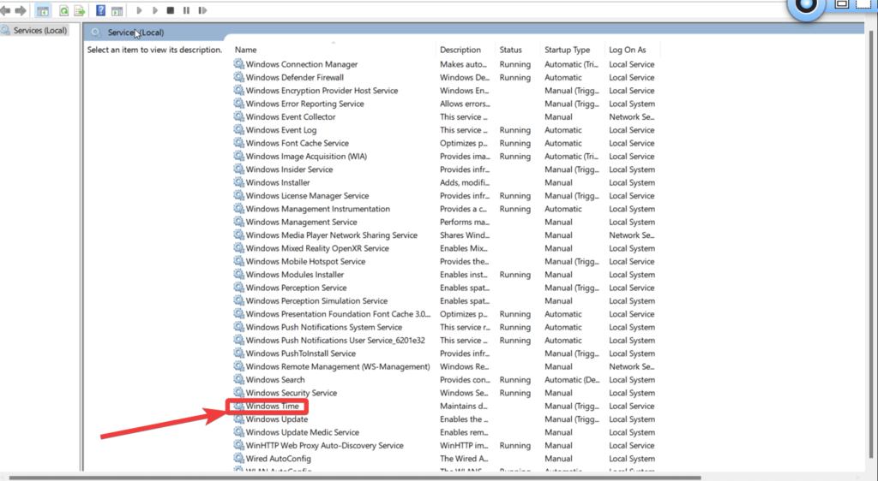The height and width of the screenshot is (481, 878).
Task: Select the Windows Update service name
Action: coord(277,419)
